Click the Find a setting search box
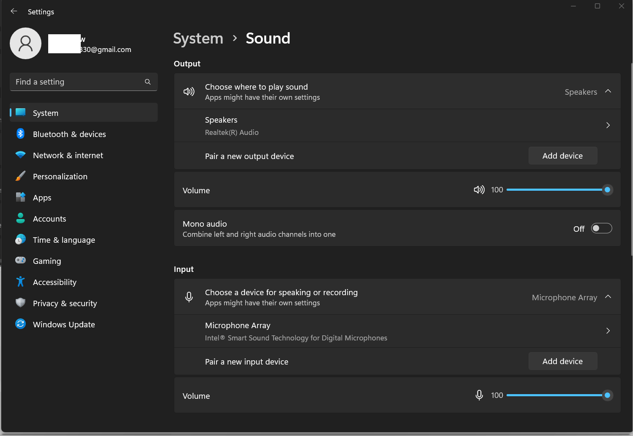 [84, 82]
